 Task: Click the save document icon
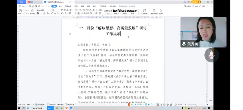(x=30, y=6)
